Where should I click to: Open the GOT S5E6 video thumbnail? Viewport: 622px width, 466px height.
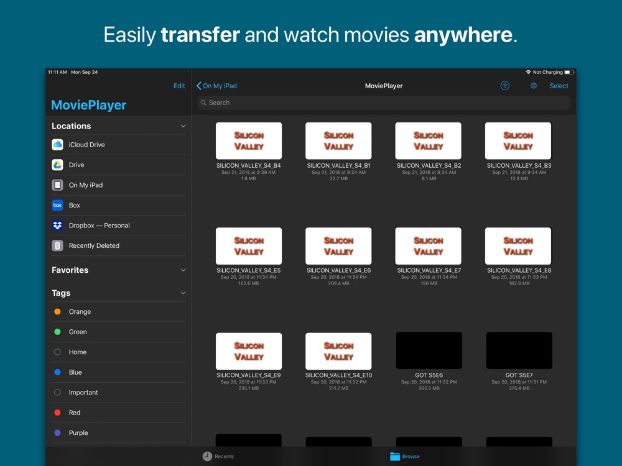tap(429, 350)
